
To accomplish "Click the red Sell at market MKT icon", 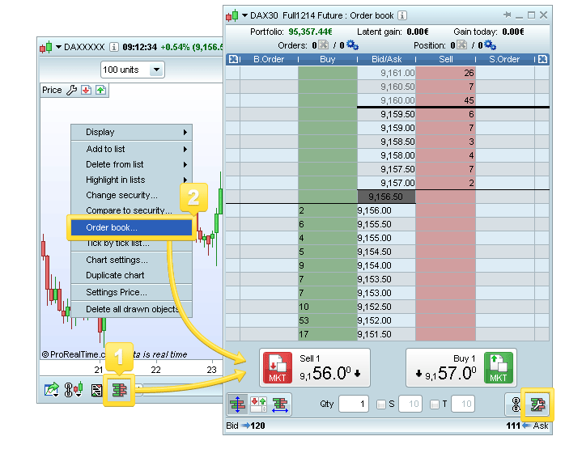I will (x=278, y=368).
